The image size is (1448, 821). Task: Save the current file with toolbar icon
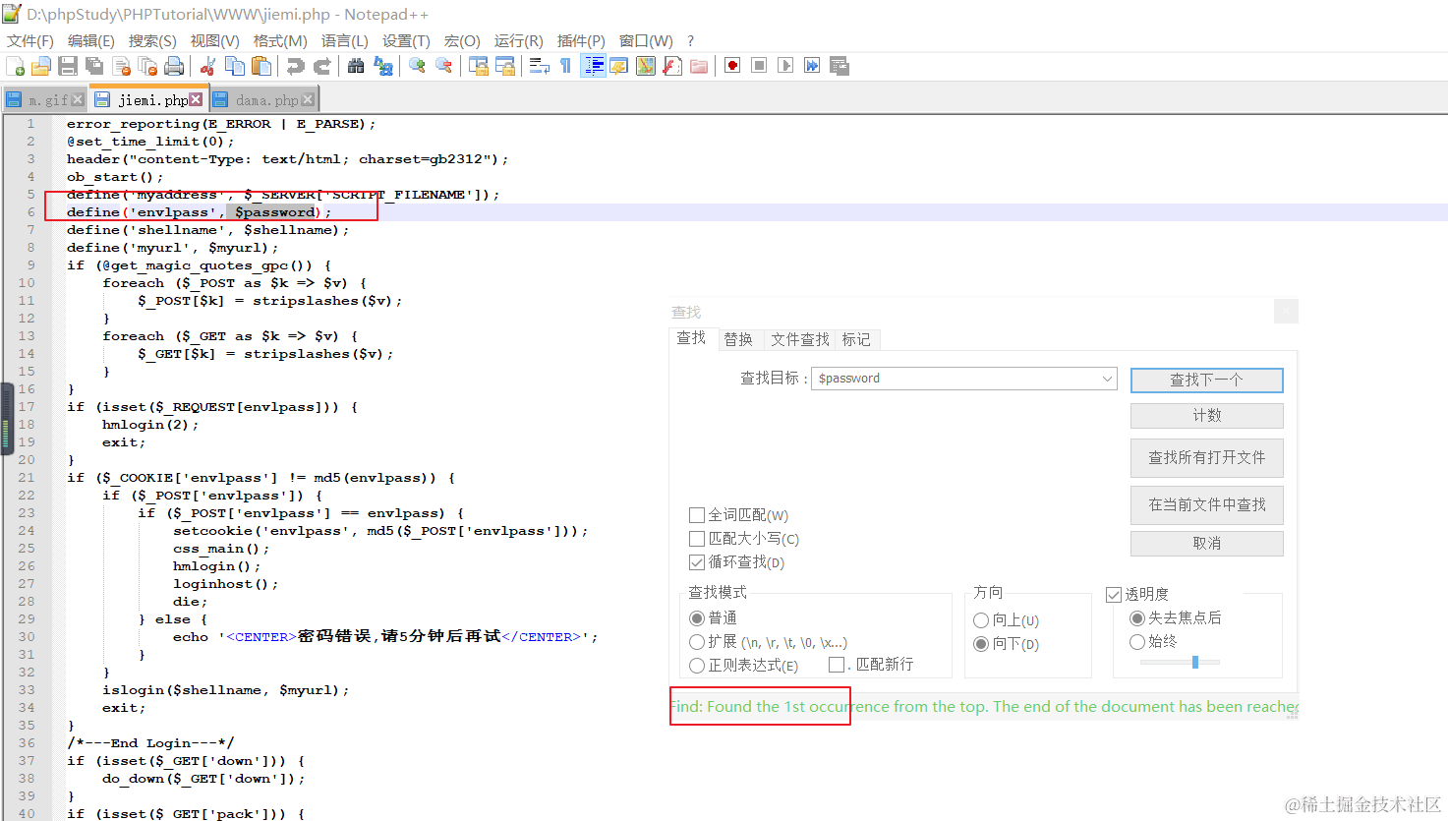pyautogui.click(x=68, y=66)
